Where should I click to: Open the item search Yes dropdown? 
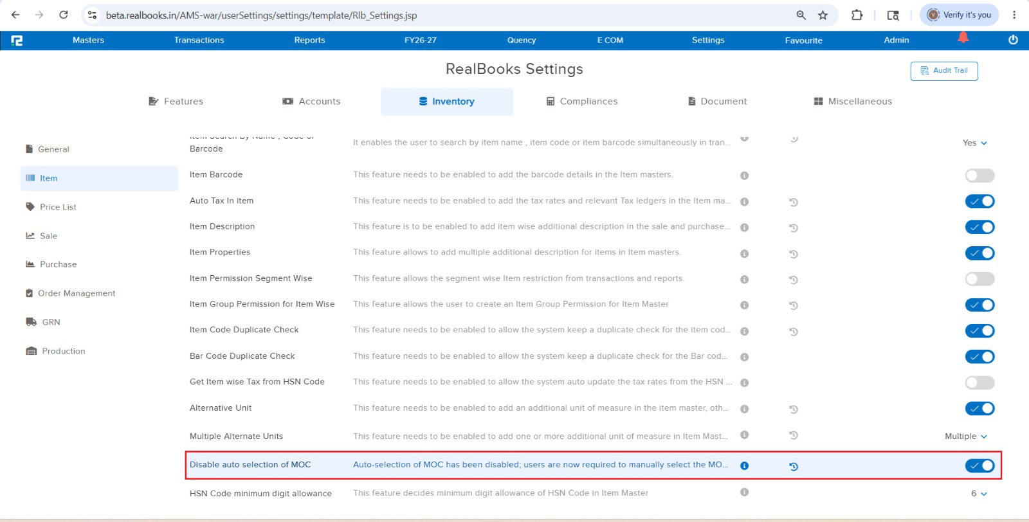click(975, 143)
